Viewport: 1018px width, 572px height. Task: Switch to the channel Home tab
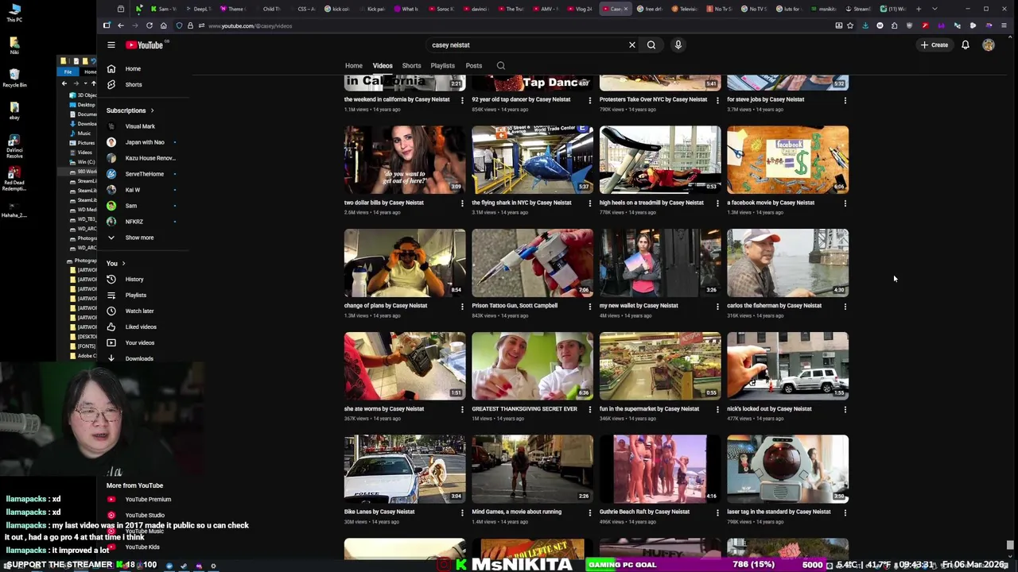coord(354,66)
